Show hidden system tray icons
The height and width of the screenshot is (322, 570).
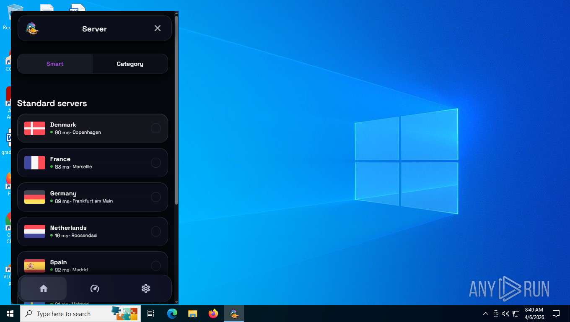coord(486,314)
